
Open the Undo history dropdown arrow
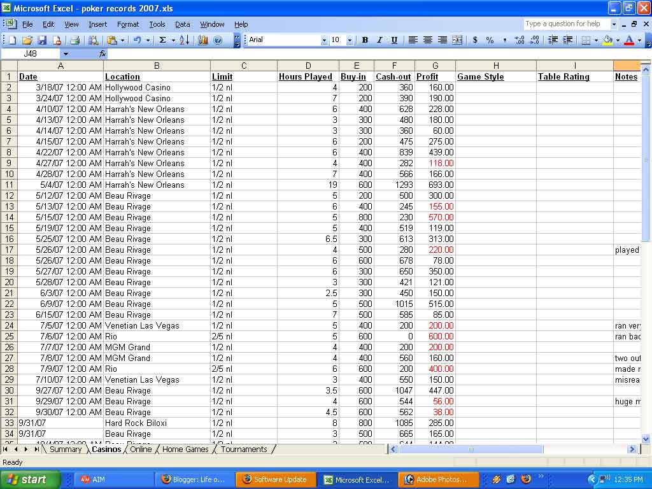(148, 40)
